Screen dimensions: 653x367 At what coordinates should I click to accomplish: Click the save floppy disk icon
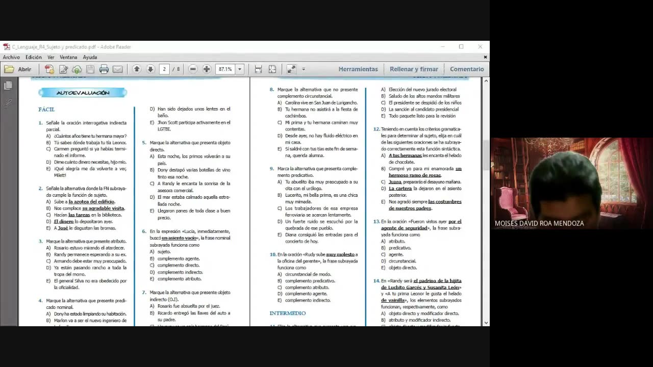pos(90,69)
